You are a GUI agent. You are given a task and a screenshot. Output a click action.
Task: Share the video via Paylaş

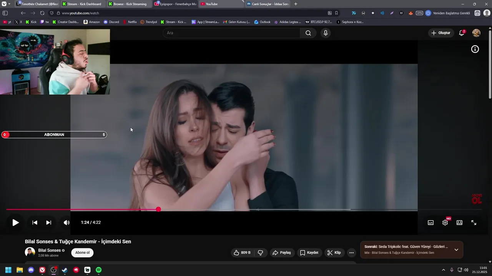coord(282,253)
